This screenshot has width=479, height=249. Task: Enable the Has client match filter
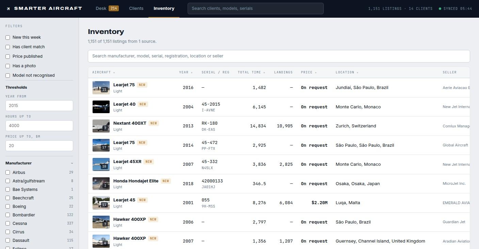tap(7, 47)
